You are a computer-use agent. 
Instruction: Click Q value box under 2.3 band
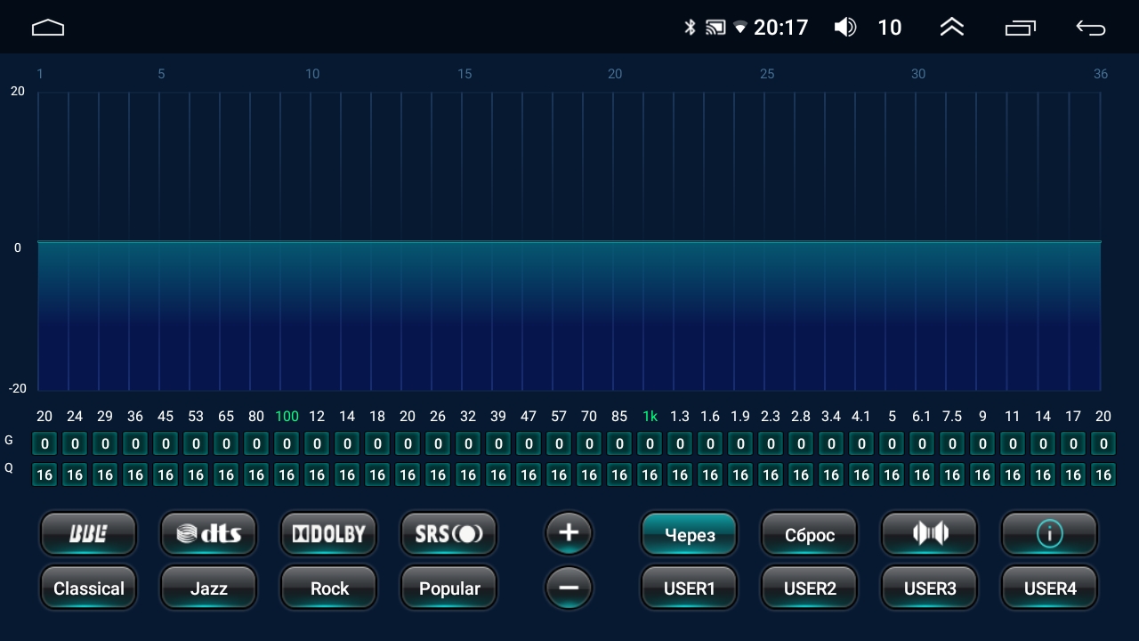point(771,475)
